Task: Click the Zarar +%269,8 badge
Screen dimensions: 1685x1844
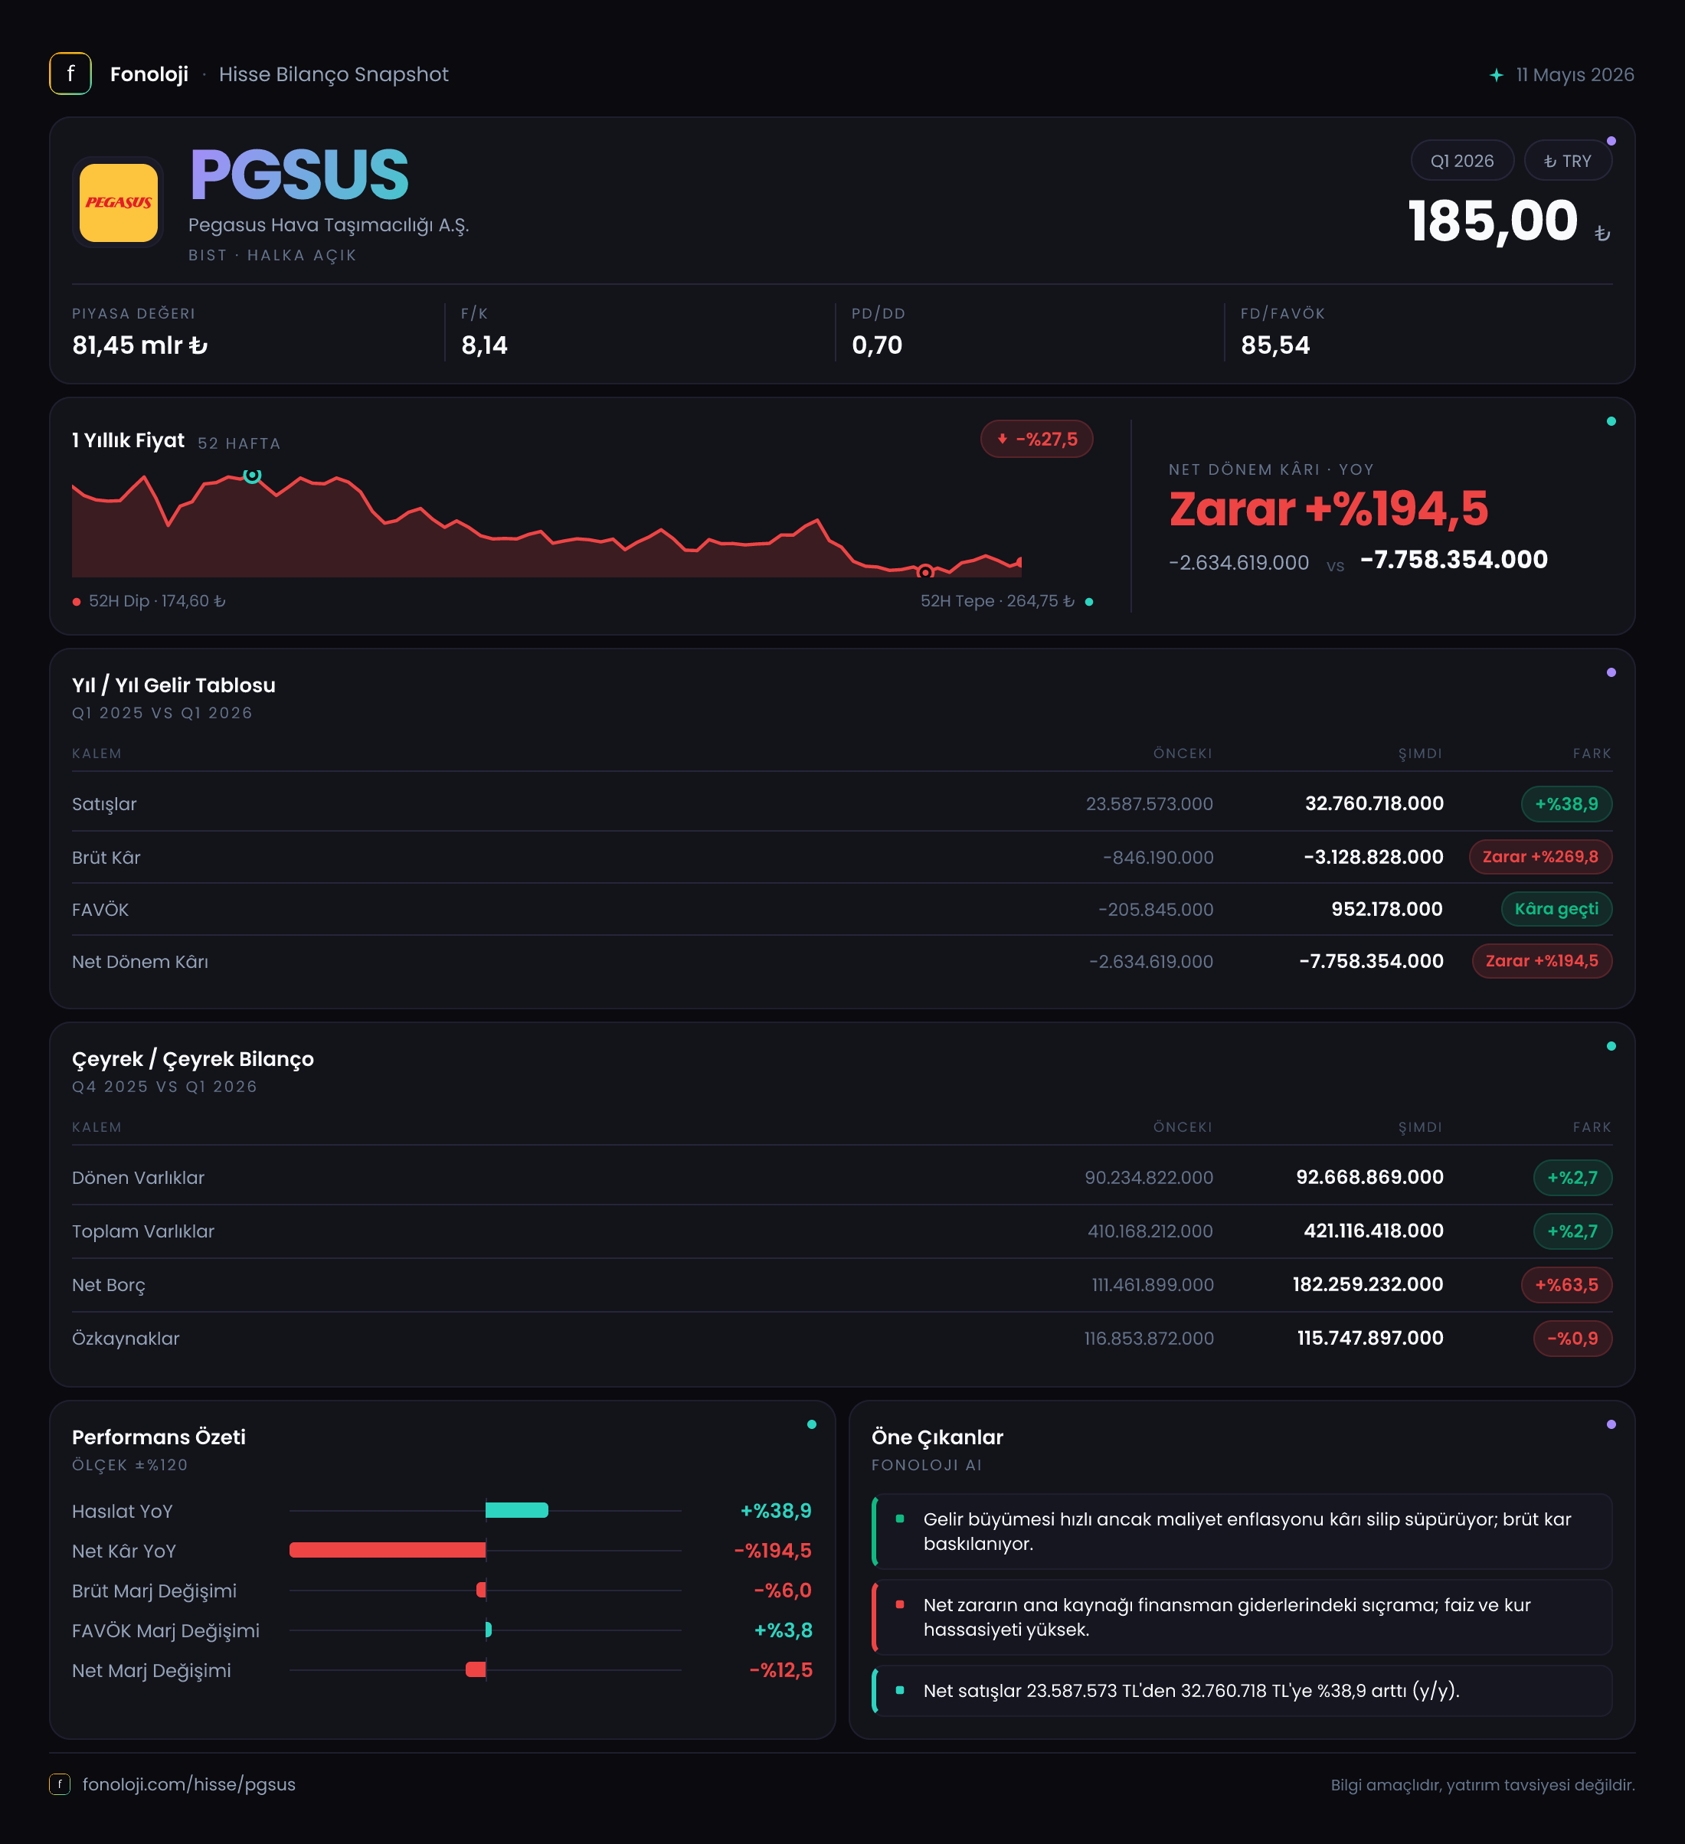Action: [1540, 857]
